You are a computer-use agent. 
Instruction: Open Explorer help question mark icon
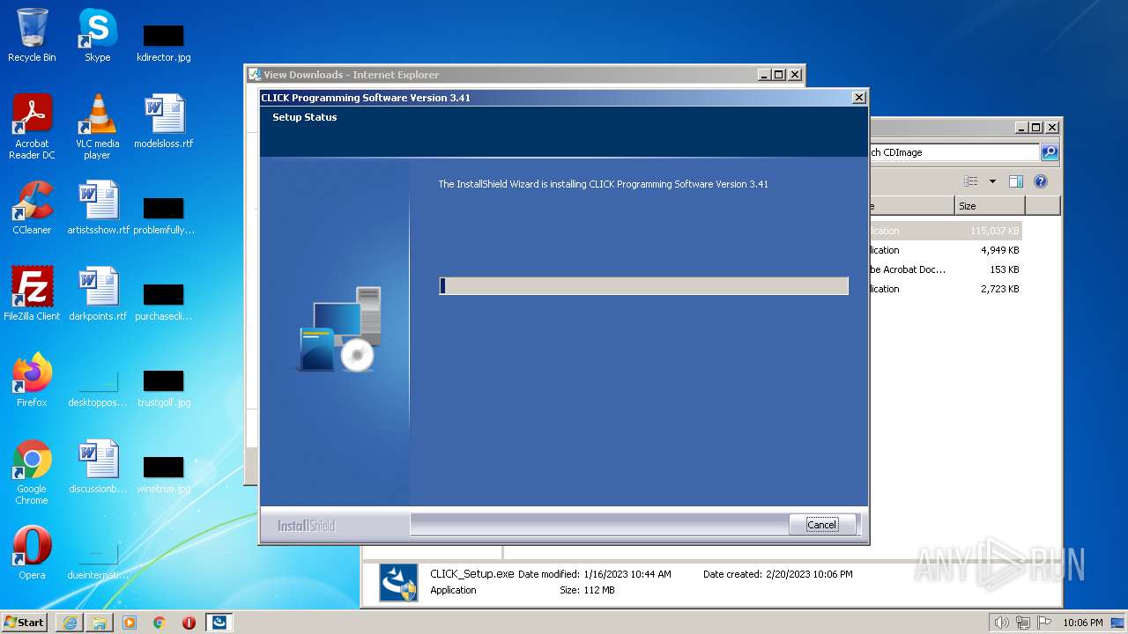click(1041, 181)
